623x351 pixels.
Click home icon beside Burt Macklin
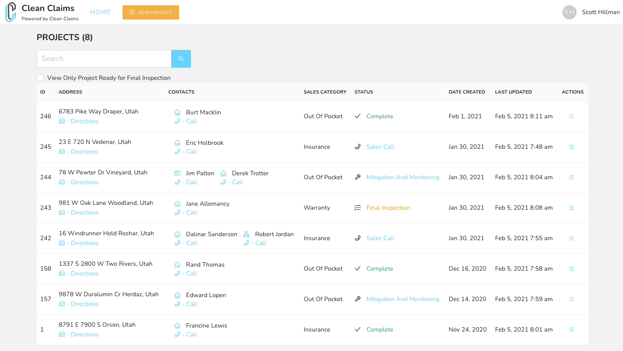click(177, 113)
